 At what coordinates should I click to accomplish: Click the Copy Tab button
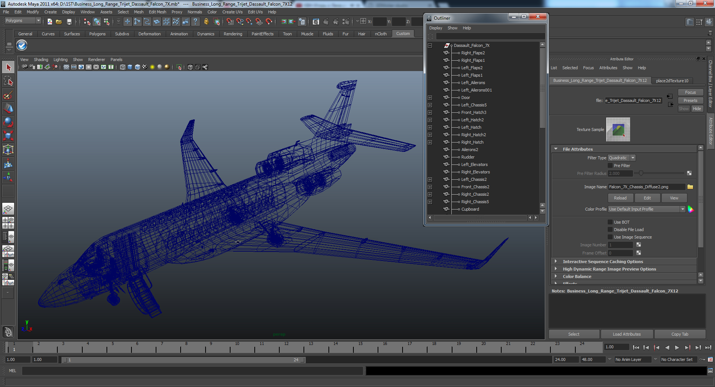(680, 334)
